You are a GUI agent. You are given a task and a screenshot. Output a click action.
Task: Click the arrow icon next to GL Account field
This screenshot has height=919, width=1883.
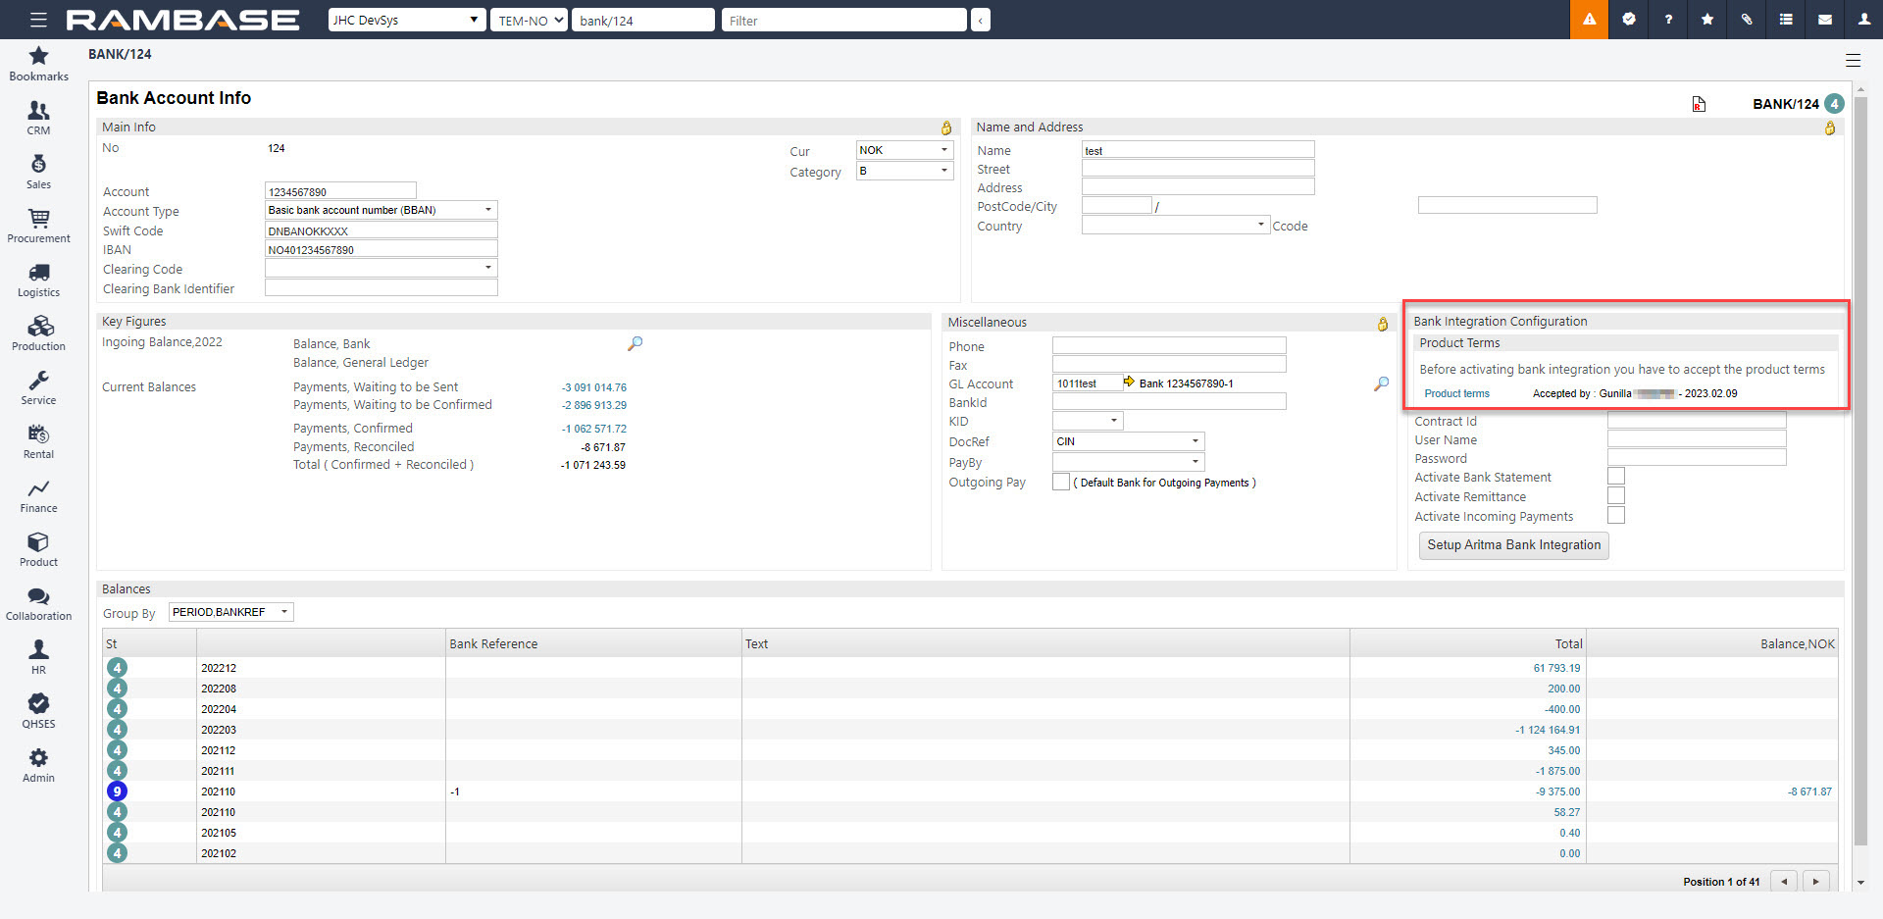(1129, 382)
